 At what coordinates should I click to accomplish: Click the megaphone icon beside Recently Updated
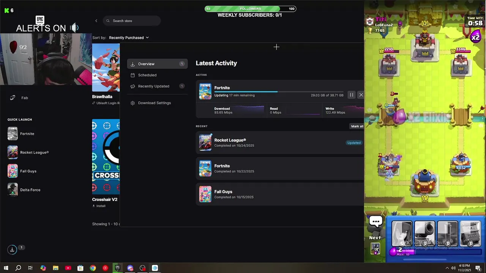(x=133, y=86)
